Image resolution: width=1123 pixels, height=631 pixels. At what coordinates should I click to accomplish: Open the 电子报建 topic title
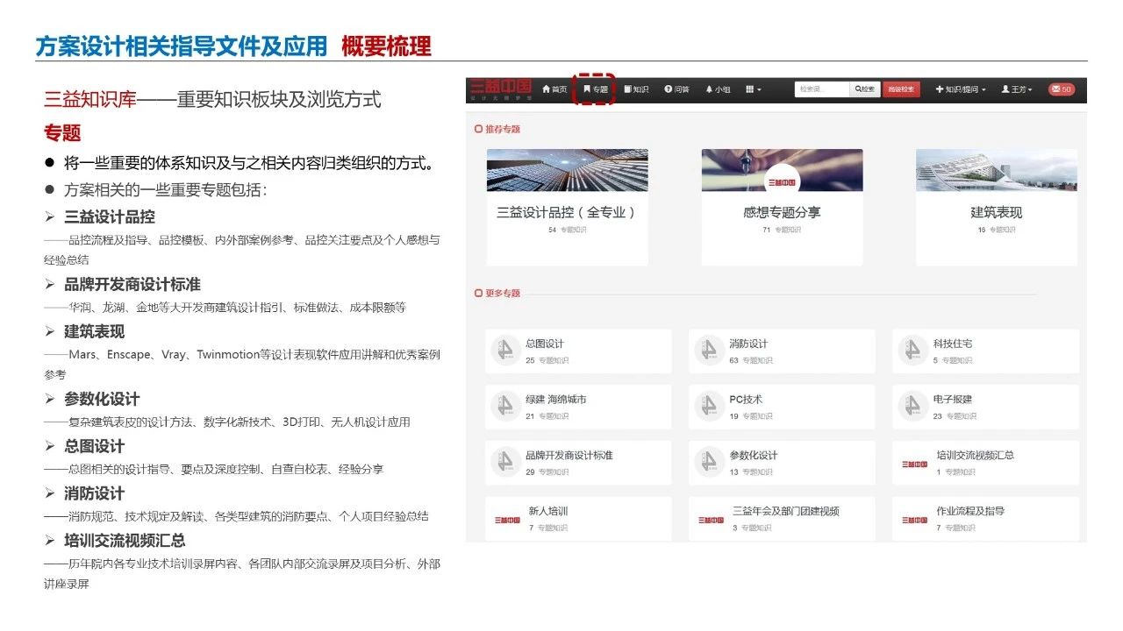click(953, 400)
